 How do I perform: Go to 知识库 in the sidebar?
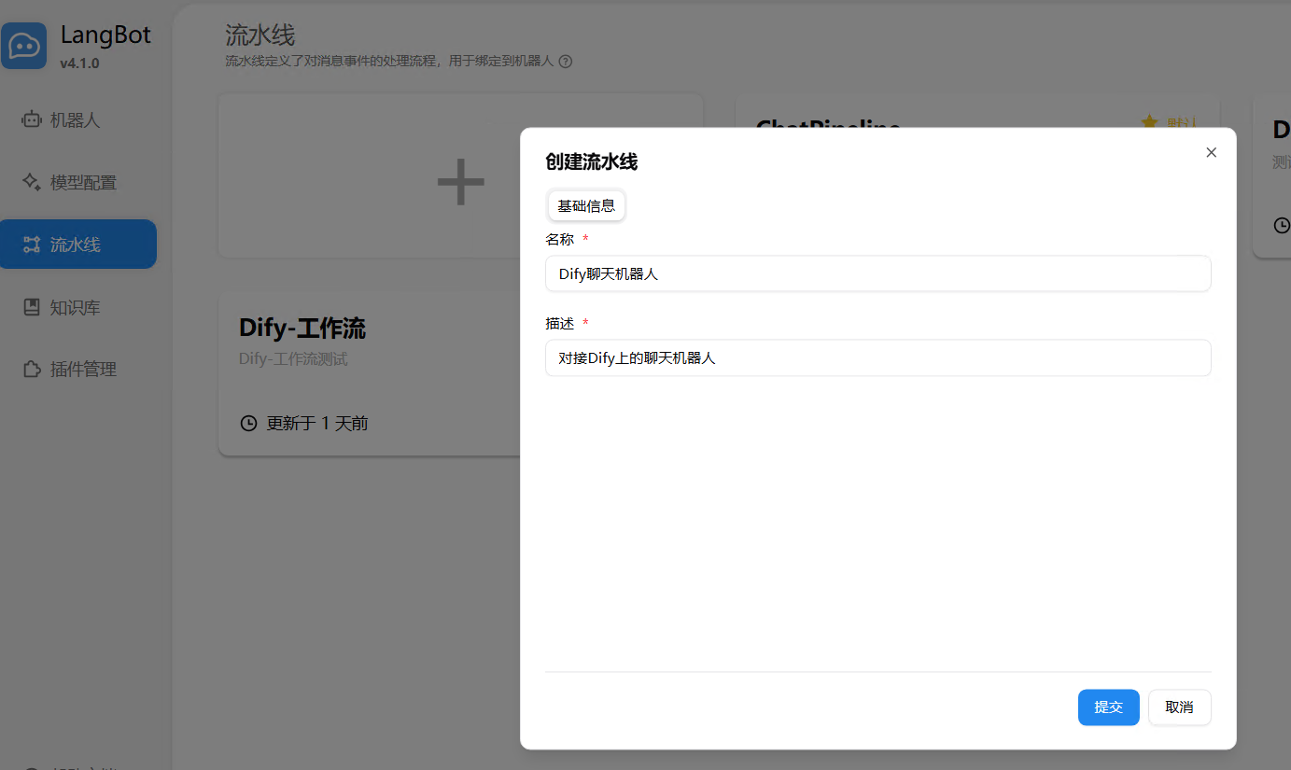pyautogui.click(x=62, y=307)
